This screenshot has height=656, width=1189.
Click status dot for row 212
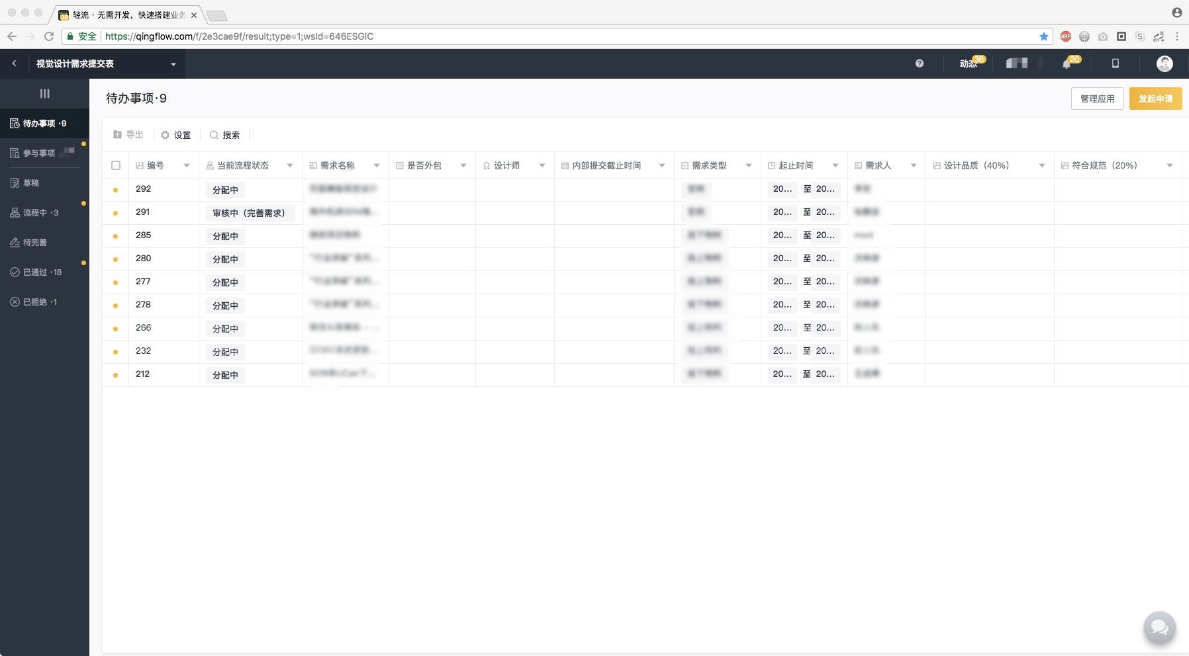click(115, 375)
